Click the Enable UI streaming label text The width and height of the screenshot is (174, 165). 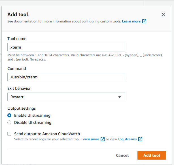tap(32, 115)
